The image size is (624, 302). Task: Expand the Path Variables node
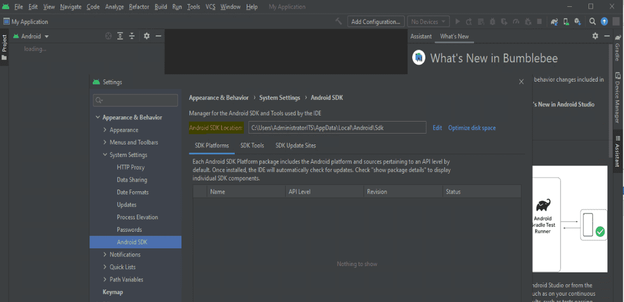pyautogui.click(x=105, y=279)
